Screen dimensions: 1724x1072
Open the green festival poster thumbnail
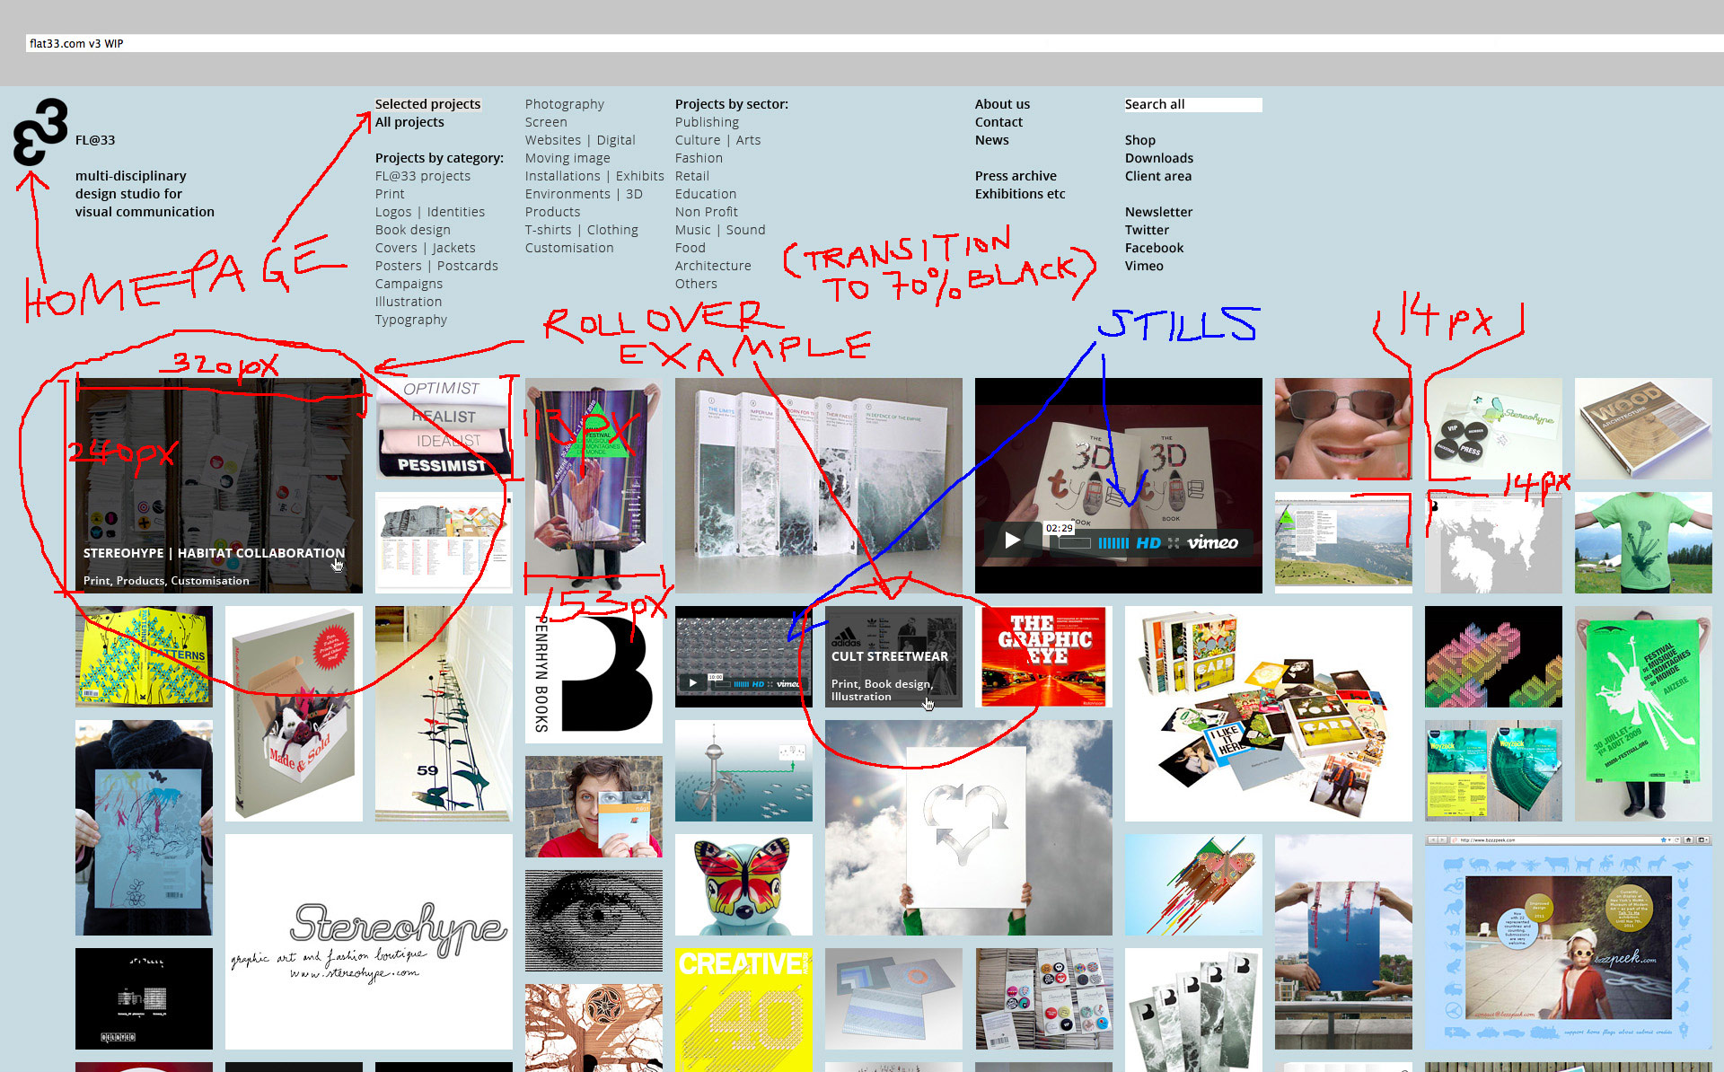pos(1643,714)
